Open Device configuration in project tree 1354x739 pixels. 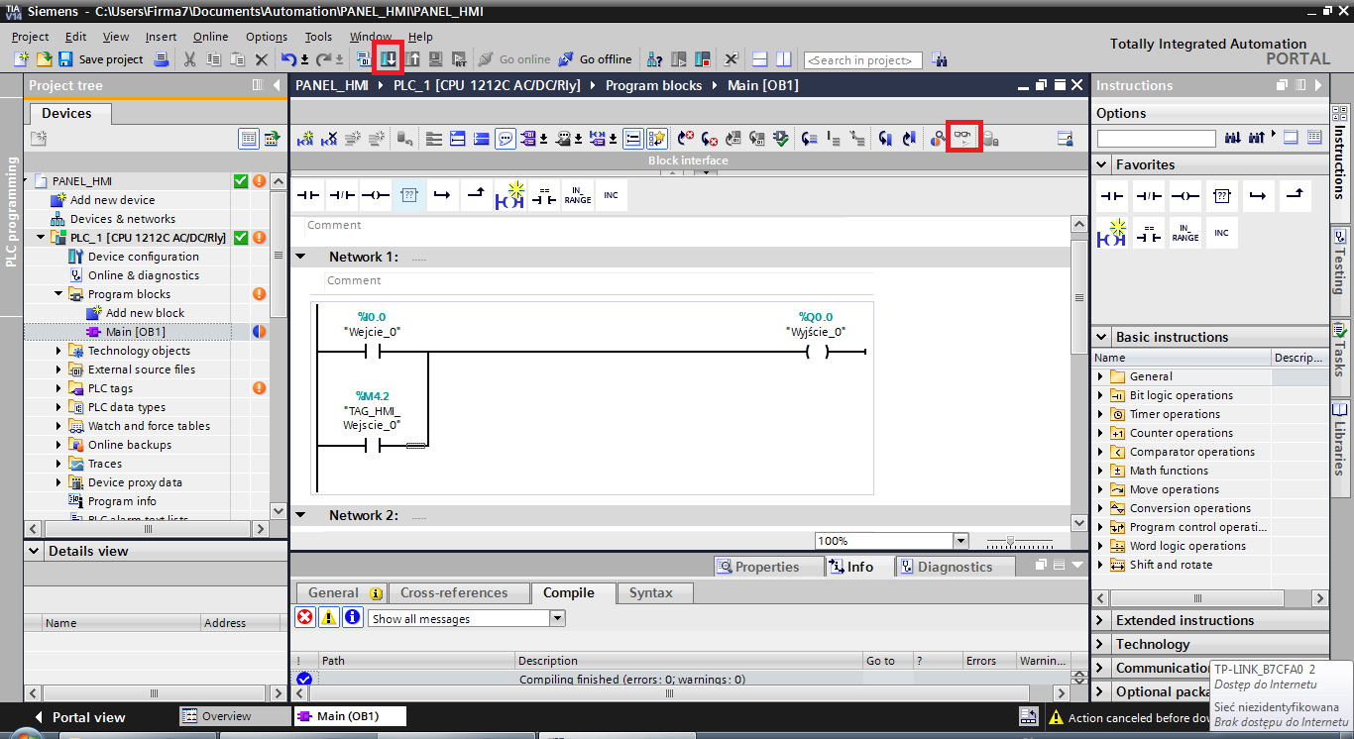[143, 257]
